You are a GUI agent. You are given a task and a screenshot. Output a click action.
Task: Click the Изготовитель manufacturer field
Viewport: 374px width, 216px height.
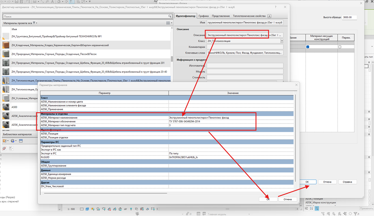[245, 66]
